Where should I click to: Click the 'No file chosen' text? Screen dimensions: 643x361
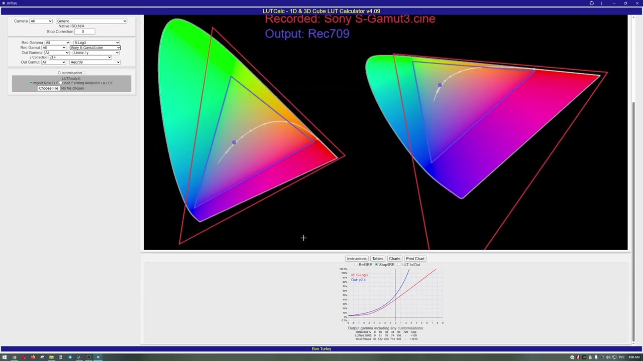[73, 88]
